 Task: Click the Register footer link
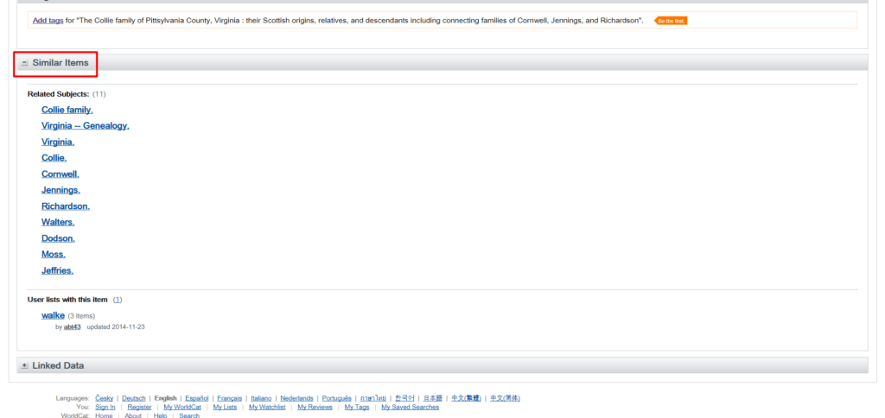click(x=139, y=408)
